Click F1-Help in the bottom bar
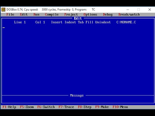 tap(9, 107)
